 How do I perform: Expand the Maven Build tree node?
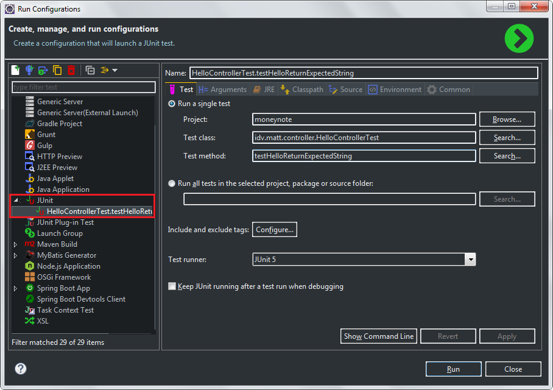pos(16,244)
